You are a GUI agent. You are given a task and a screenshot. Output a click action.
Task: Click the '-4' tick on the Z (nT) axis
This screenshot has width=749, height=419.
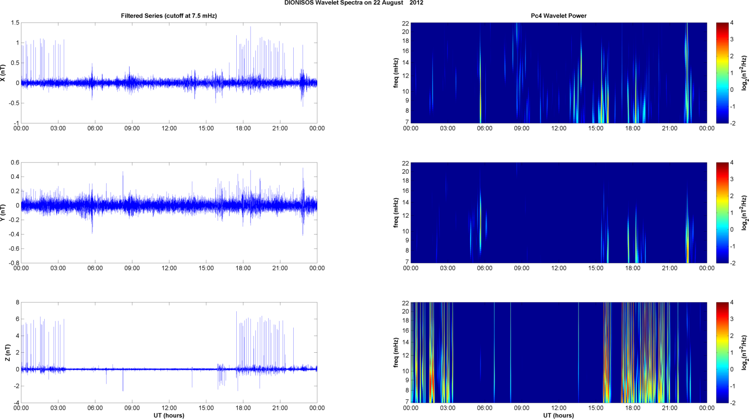click(16, 403)
